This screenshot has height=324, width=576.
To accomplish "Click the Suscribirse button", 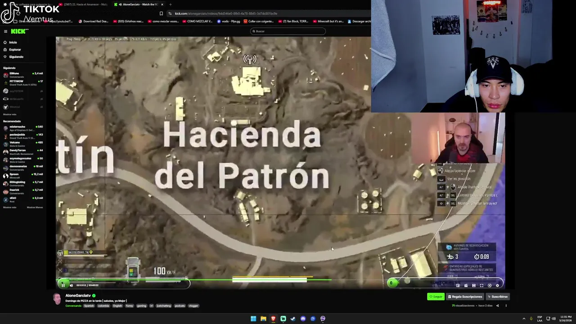I will (x=498, y=297).
